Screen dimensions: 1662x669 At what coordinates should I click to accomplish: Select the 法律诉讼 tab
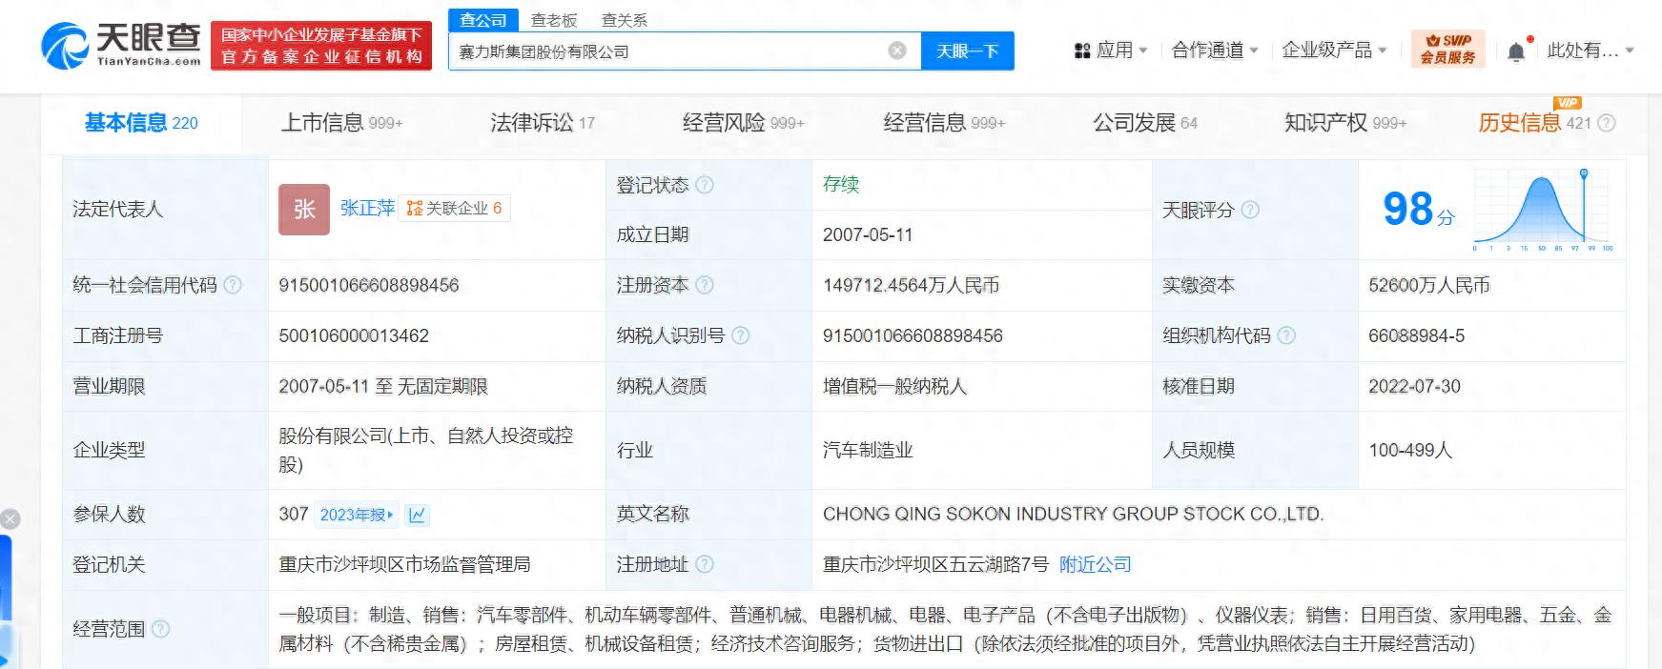[x=543, y=123]
